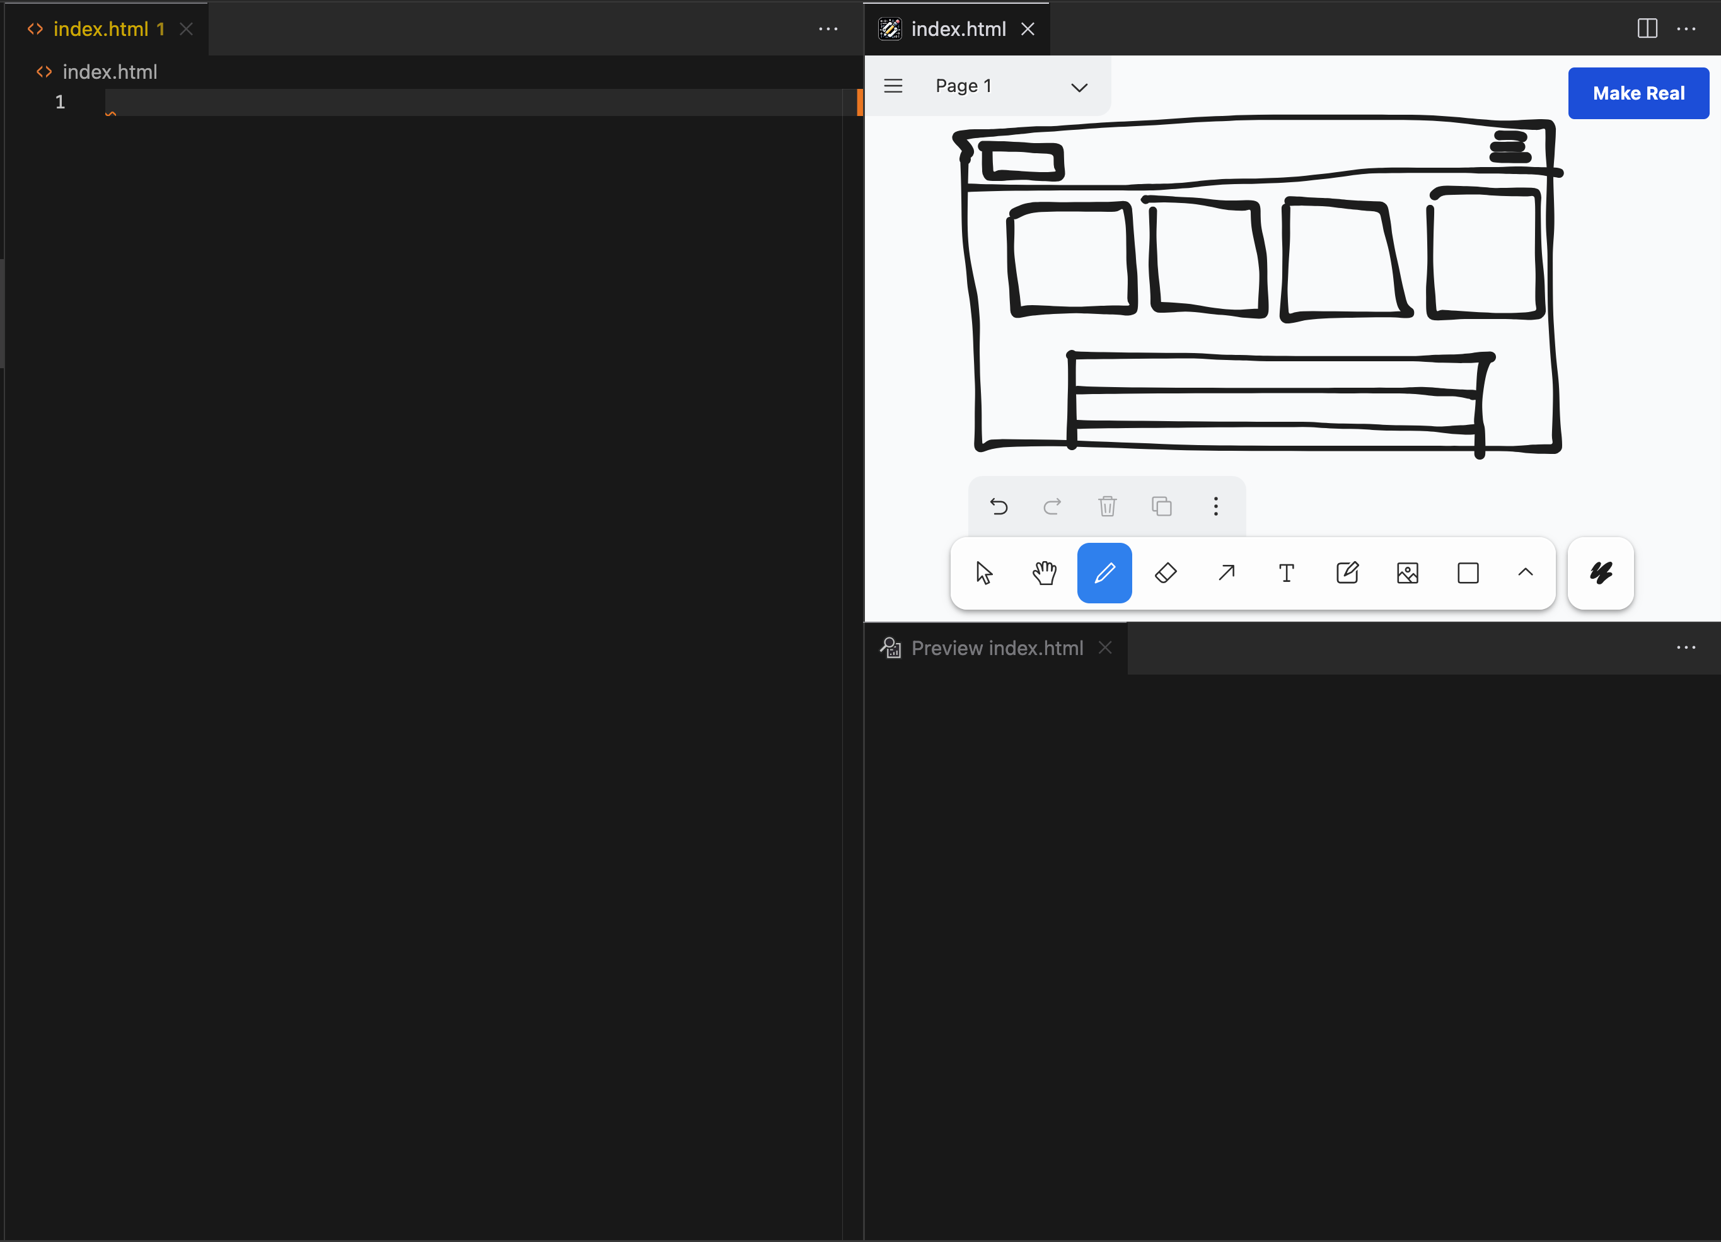Toggle pen mode scribble button

pos(1601,573)
